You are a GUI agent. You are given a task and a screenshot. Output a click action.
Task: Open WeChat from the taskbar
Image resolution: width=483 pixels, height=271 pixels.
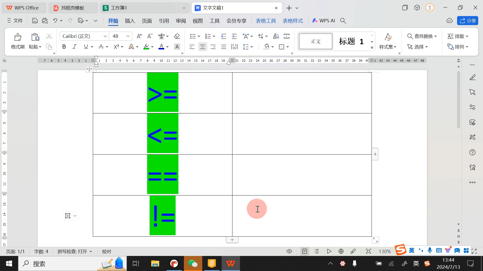(x=193, y=263)
